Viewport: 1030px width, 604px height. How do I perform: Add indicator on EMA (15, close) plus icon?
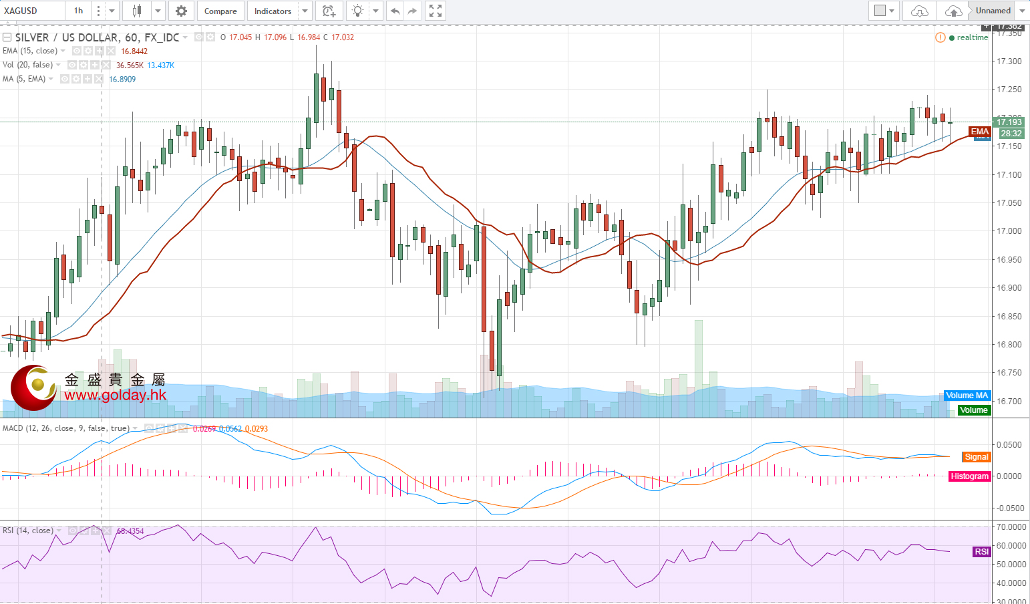tap(100, 51)
